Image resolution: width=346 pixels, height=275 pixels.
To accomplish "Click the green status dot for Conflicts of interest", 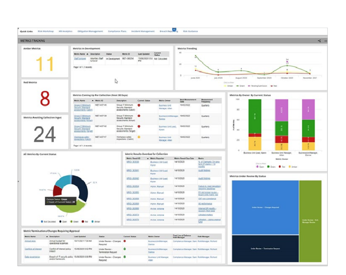I will 125,249.
